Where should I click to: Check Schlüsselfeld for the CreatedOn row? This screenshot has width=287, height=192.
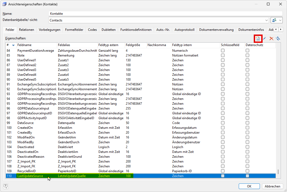pyautogui.click(x=223, y=128)
